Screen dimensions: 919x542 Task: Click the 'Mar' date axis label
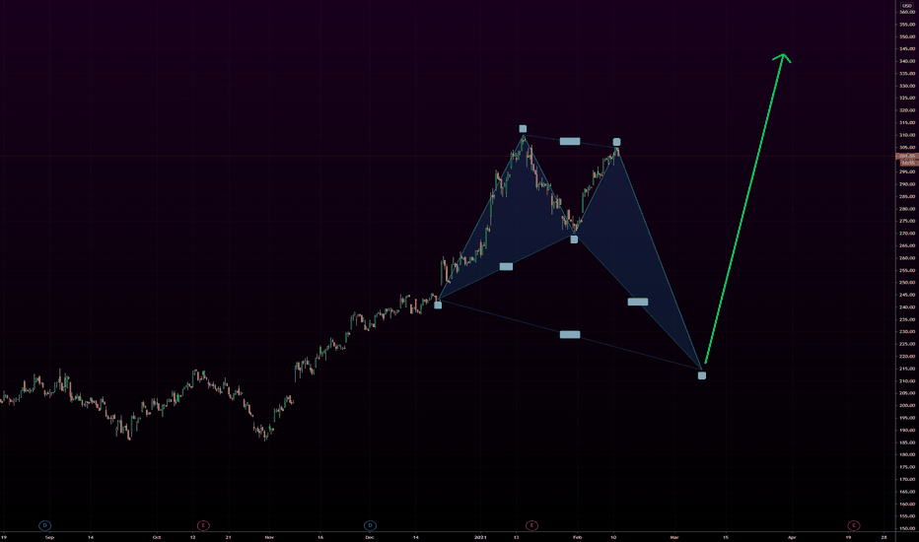coord(674,537)
